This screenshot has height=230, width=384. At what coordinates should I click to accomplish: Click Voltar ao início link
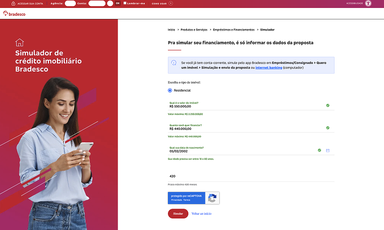[x=202, y=214]
